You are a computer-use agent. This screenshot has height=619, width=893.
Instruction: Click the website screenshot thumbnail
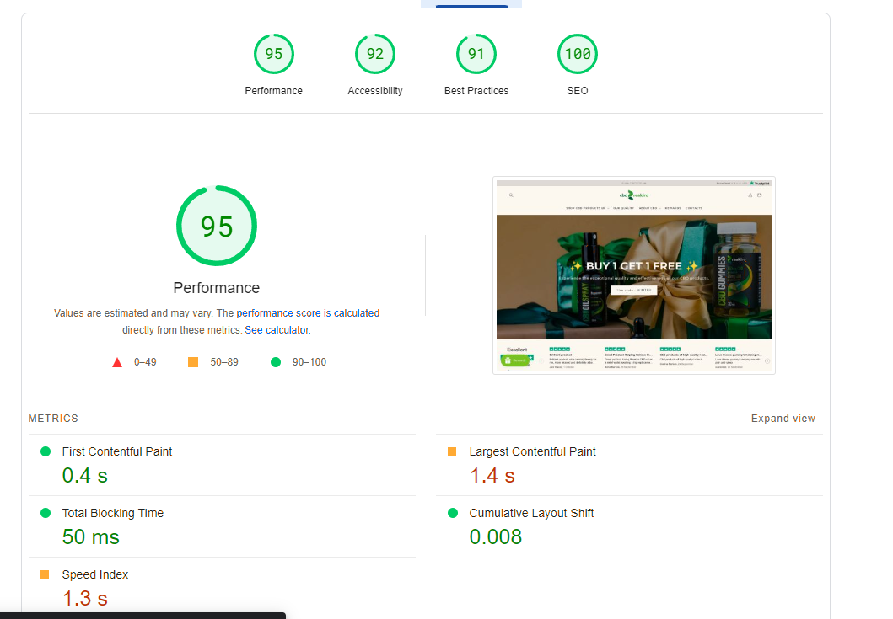pyautogui.click(x=634, y=275)
